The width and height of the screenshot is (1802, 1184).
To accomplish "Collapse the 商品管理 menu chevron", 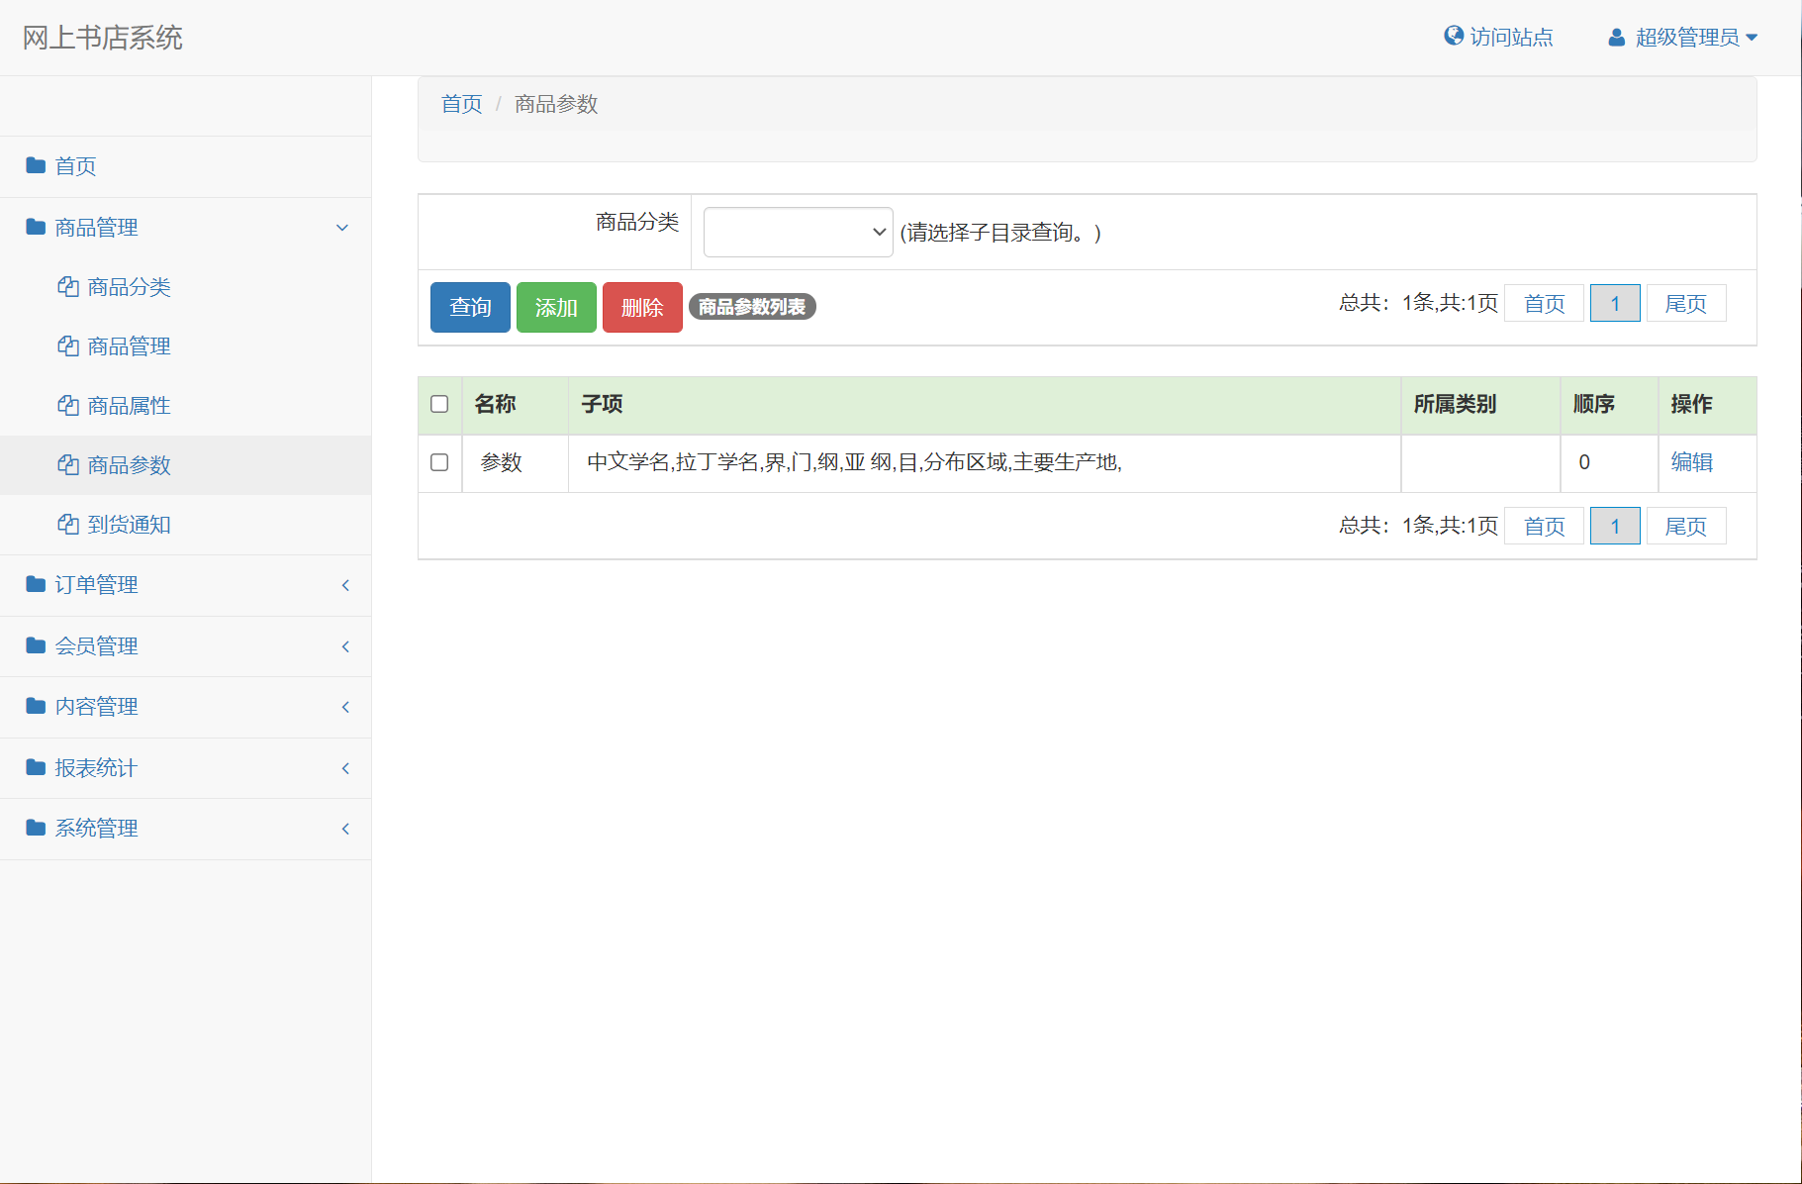I will click(342, 228).
